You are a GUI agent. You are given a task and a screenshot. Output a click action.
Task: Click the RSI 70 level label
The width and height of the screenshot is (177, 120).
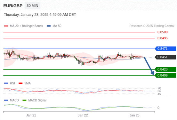pyautogui.click(x=159, y=88)
